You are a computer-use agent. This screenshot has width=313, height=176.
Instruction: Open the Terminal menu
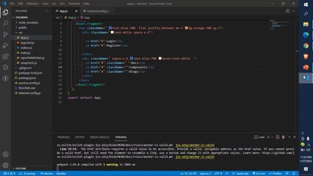pos(74,3)
